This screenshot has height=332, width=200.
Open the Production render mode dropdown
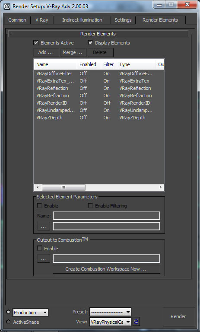tap(31, 312)
